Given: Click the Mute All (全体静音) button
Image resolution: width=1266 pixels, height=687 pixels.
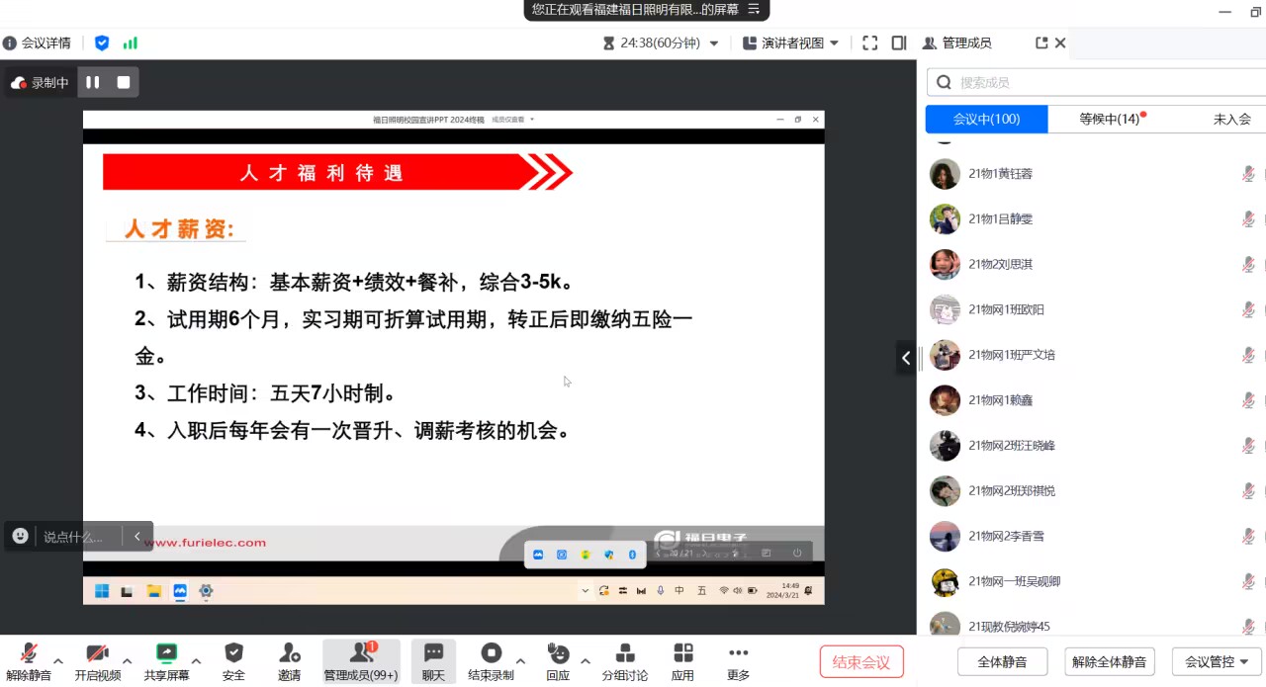Looking at the screenshot, I should click(1002, 662).
